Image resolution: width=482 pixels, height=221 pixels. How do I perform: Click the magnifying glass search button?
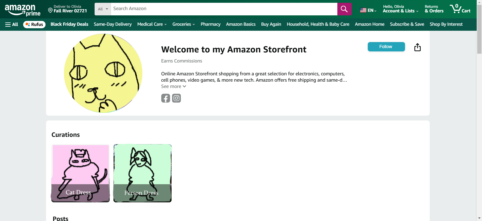click(x=344, y=9)
